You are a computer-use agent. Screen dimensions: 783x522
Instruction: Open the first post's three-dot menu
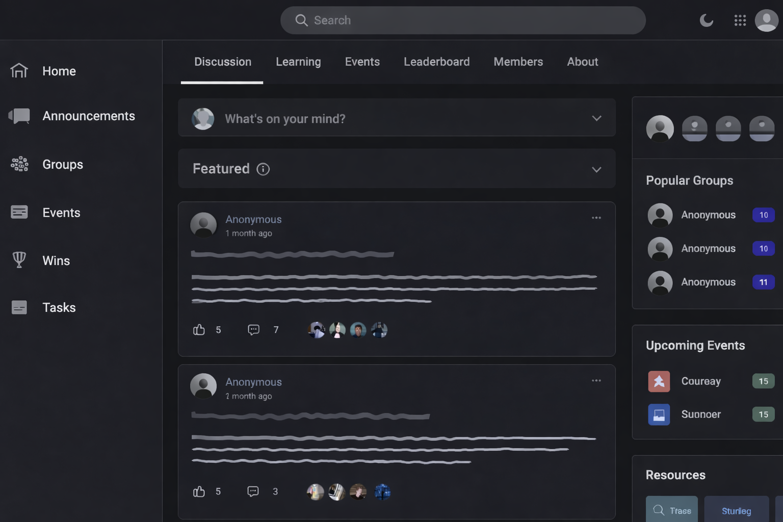click(596, 218)
